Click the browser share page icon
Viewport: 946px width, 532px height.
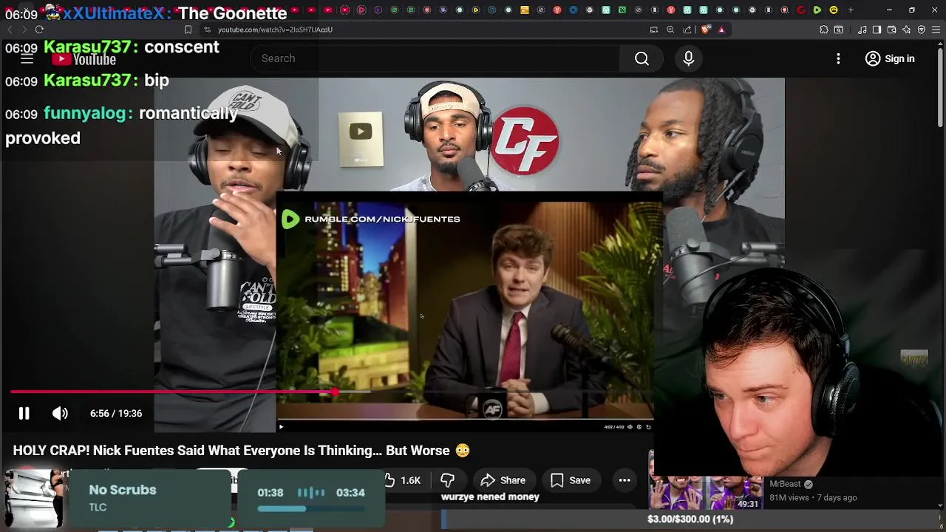click(687, 30)
